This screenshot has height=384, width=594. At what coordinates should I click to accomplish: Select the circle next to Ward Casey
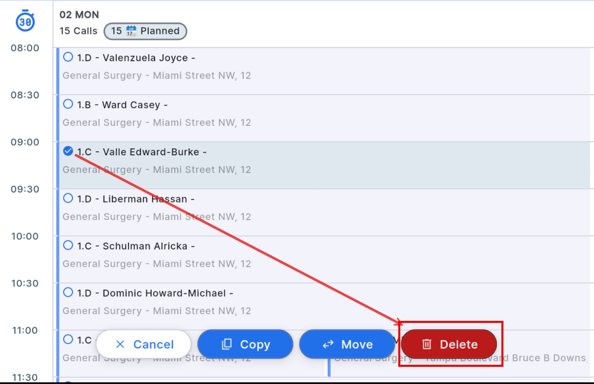[67, 104]
